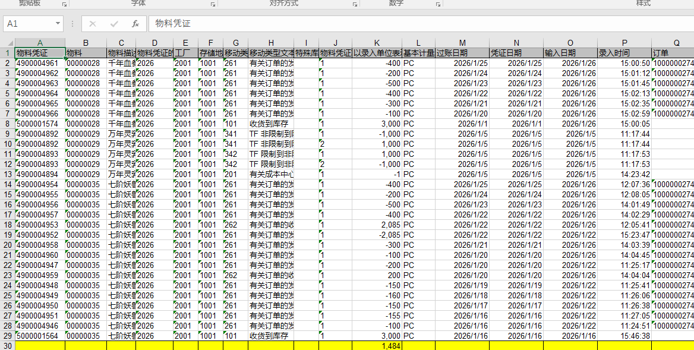Open the 字体 group dialog launcher
This screenshot has height=350, width=694.
(x=213, y=5)
